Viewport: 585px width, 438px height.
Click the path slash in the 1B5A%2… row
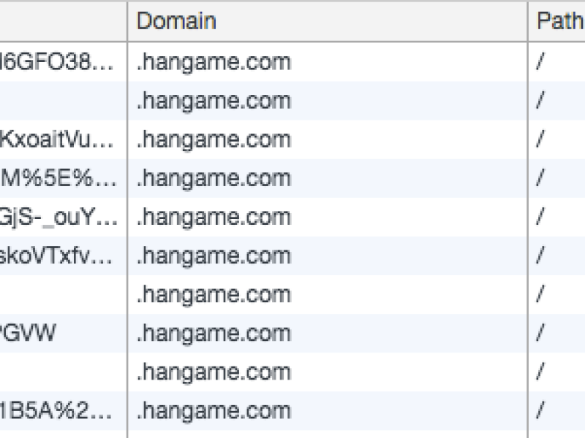click(540, 410)
